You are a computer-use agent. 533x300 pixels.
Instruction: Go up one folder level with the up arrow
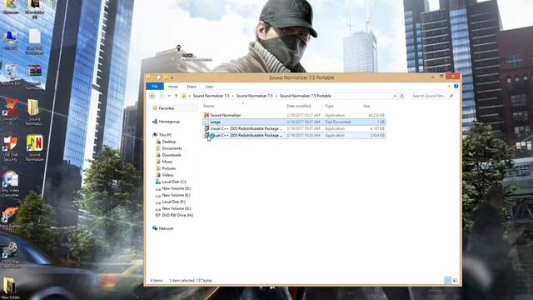click(176, 96)
